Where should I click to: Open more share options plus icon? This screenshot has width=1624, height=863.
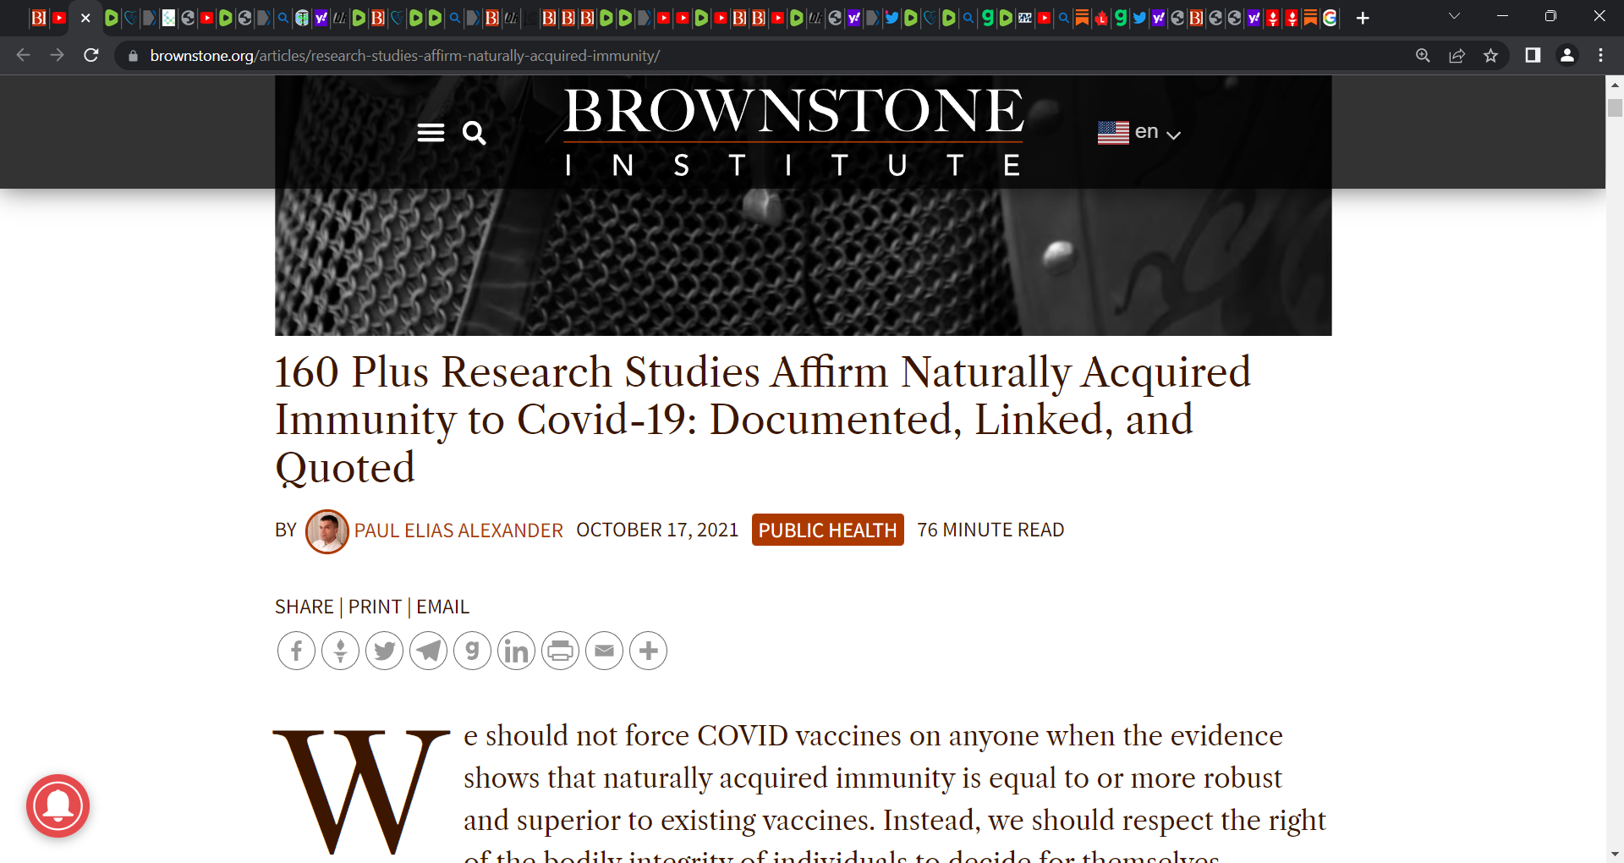point(648,651)
